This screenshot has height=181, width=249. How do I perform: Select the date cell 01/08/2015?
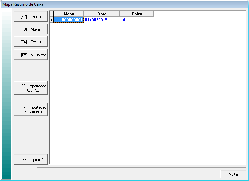click(102, 20)
